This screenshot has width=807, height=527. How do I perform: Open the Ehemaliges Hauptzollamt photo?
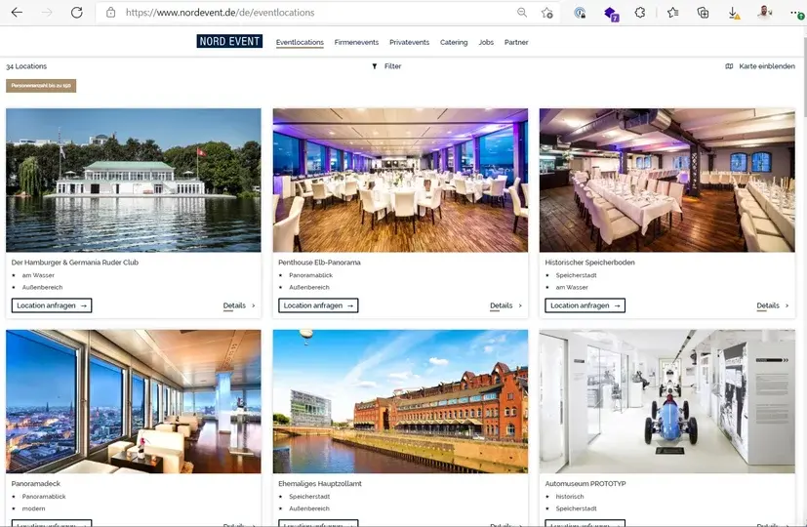point(400,401)
